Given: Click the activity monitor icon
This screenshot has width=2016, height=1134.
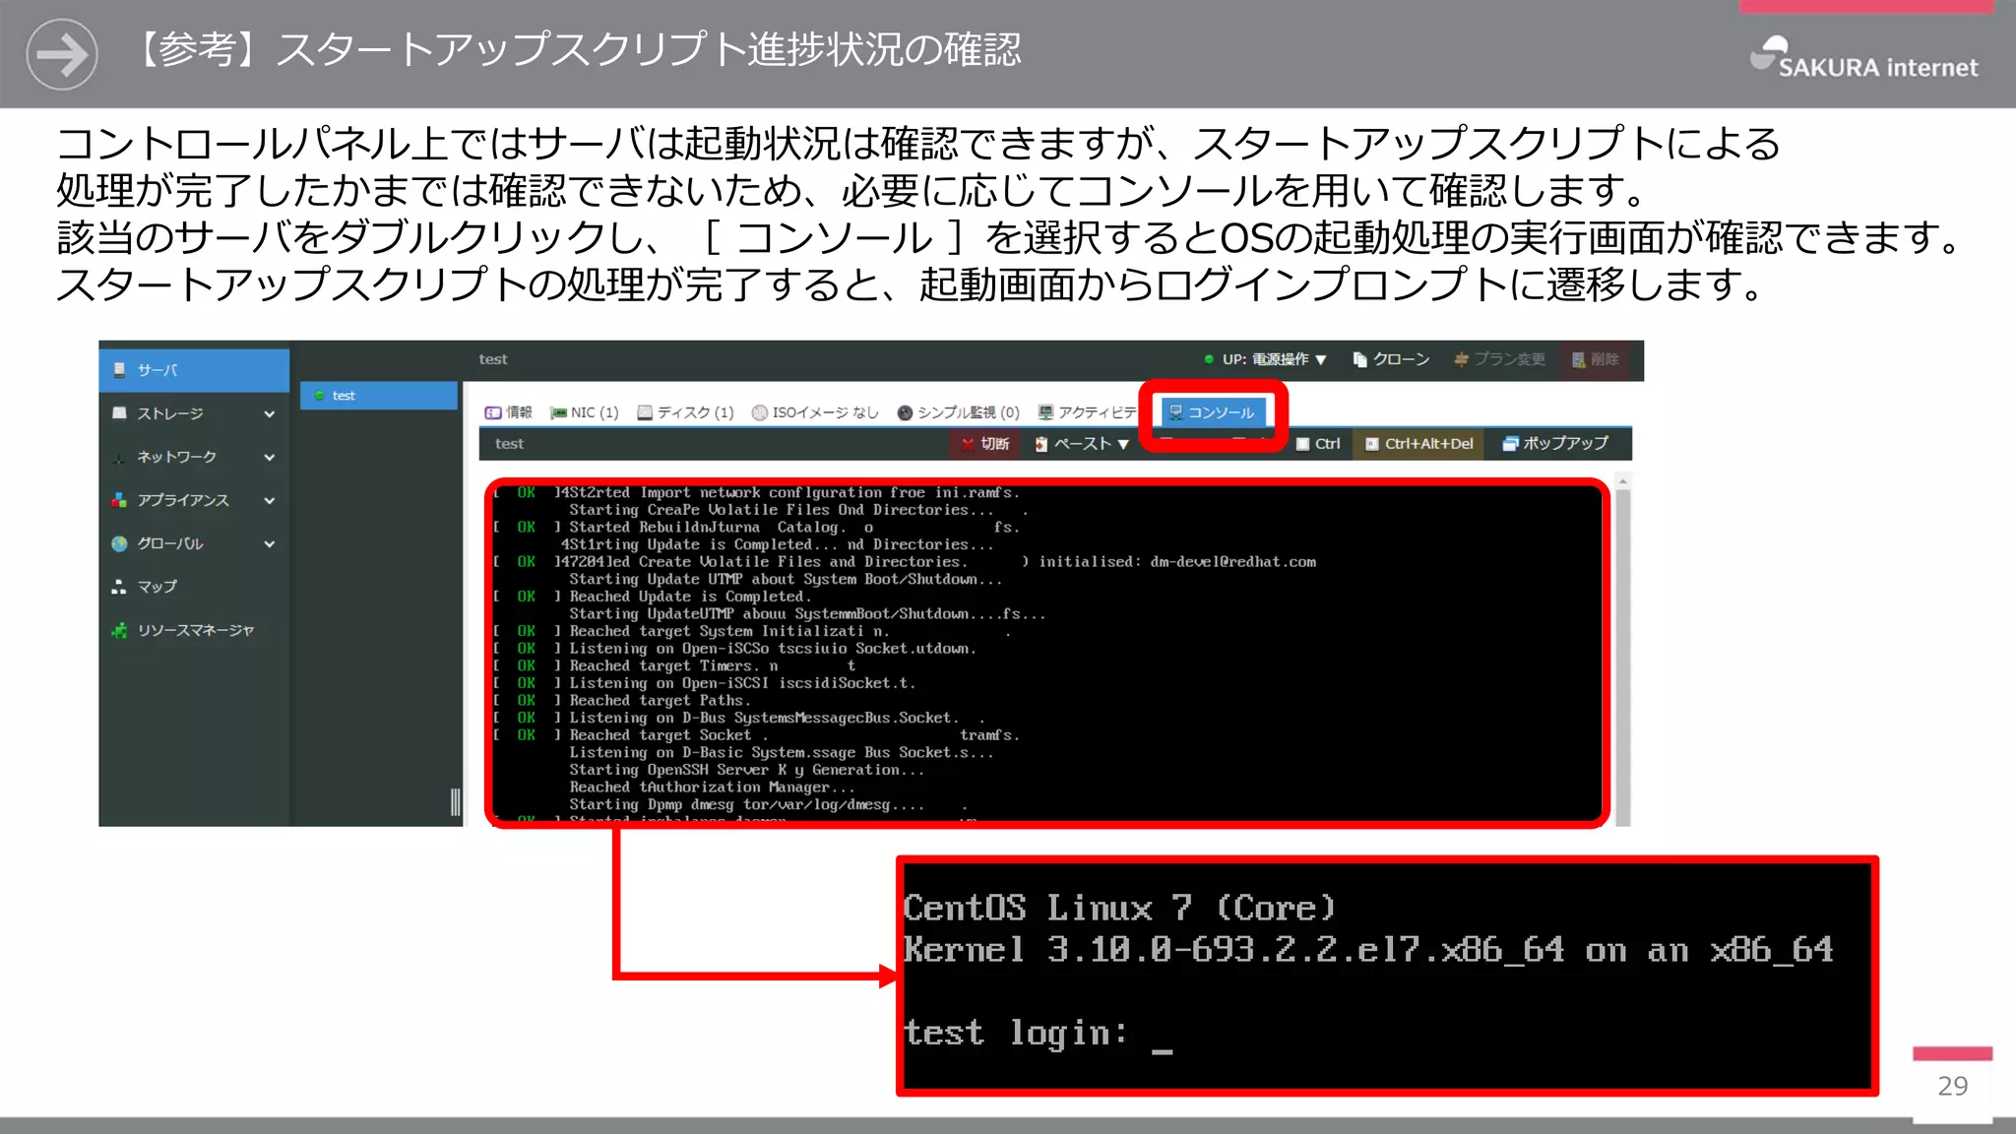Looking at the screenshot, I should click(1045, 412).
